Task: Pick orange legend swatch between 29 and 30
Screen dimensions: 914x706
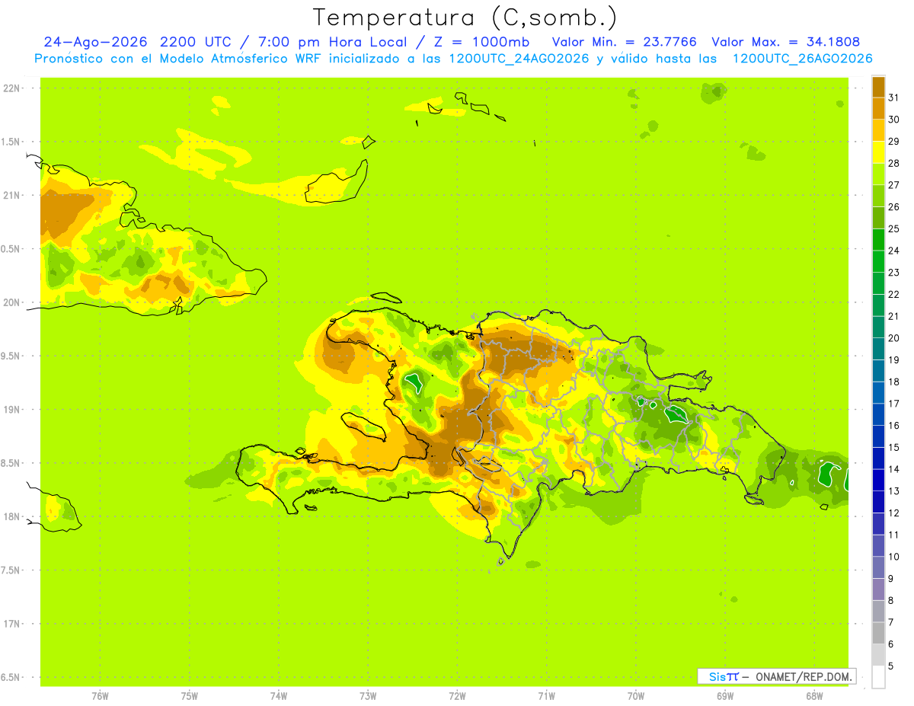Action: (878, 130)
